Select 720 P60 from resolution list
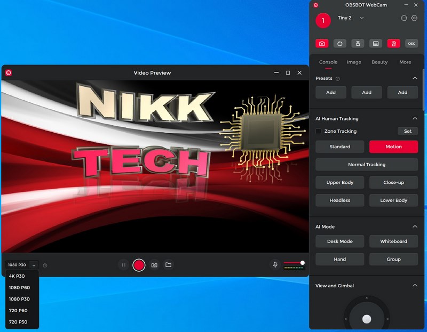The height and width of the screenshot is (332, 427). click(x=22, y=310)
